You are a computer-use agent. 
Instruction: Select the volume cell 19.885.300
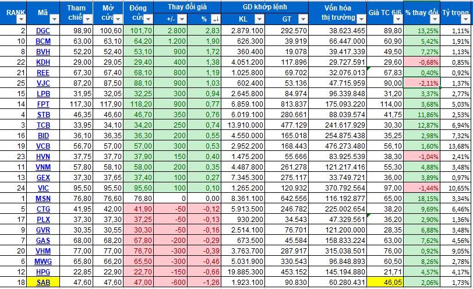click(x=242, y=272)
